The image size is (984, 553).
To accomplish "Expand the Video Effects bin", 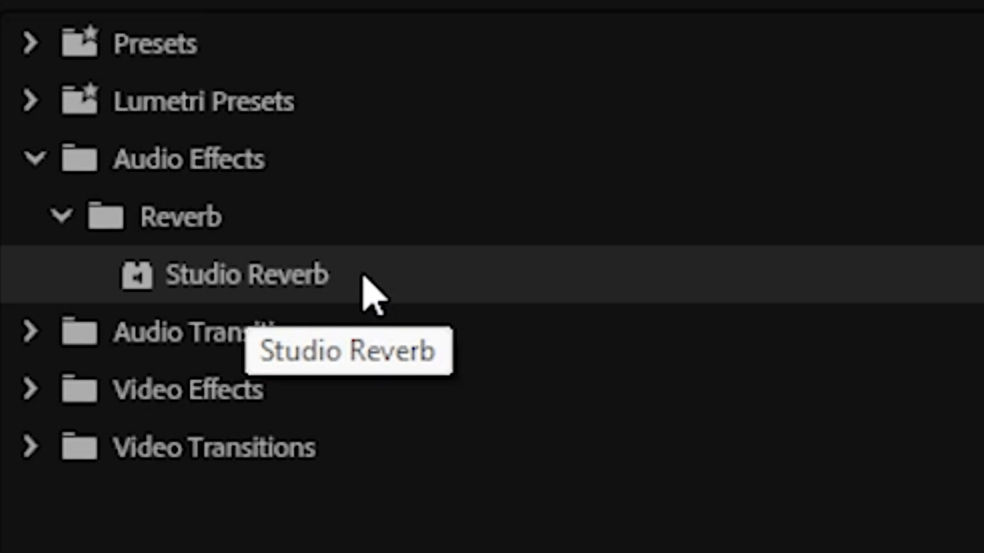I will pyautogui.click(x=29, y=389).
